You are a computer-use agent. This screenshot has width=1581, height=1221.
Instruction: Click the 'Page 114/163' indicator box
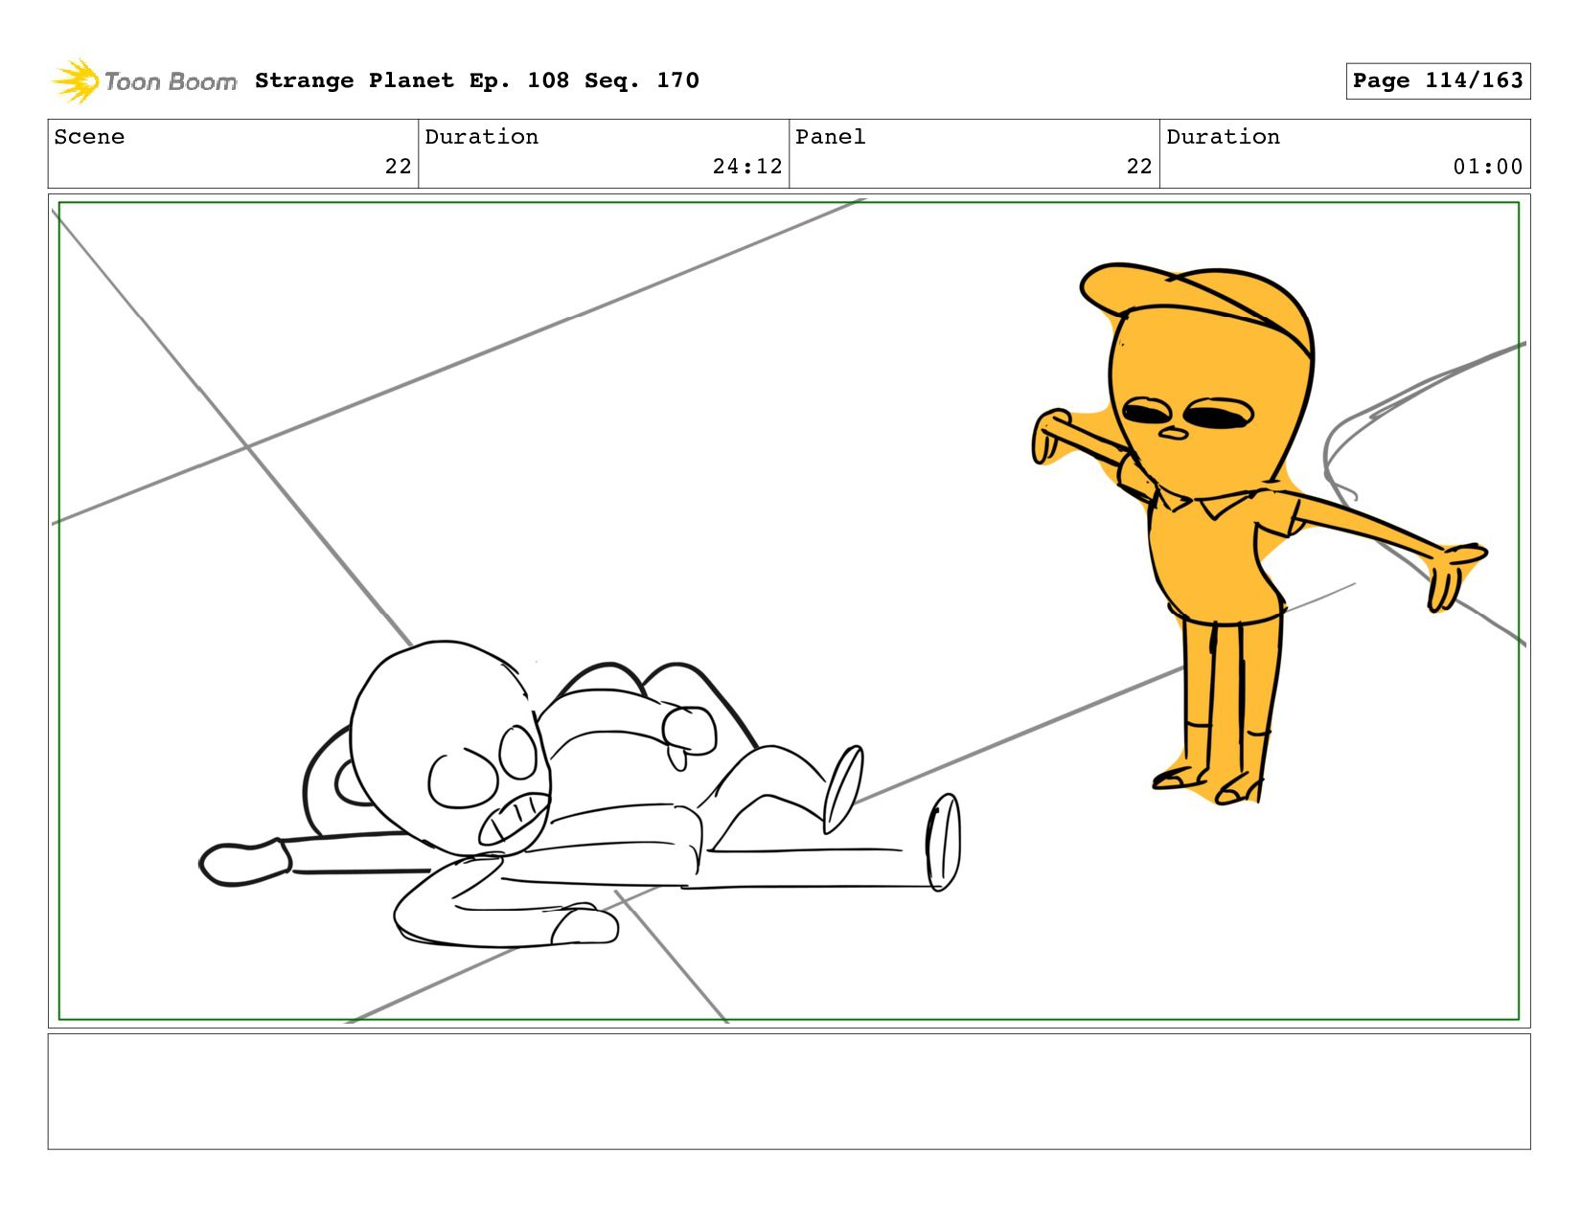(x=1437, y=80)
